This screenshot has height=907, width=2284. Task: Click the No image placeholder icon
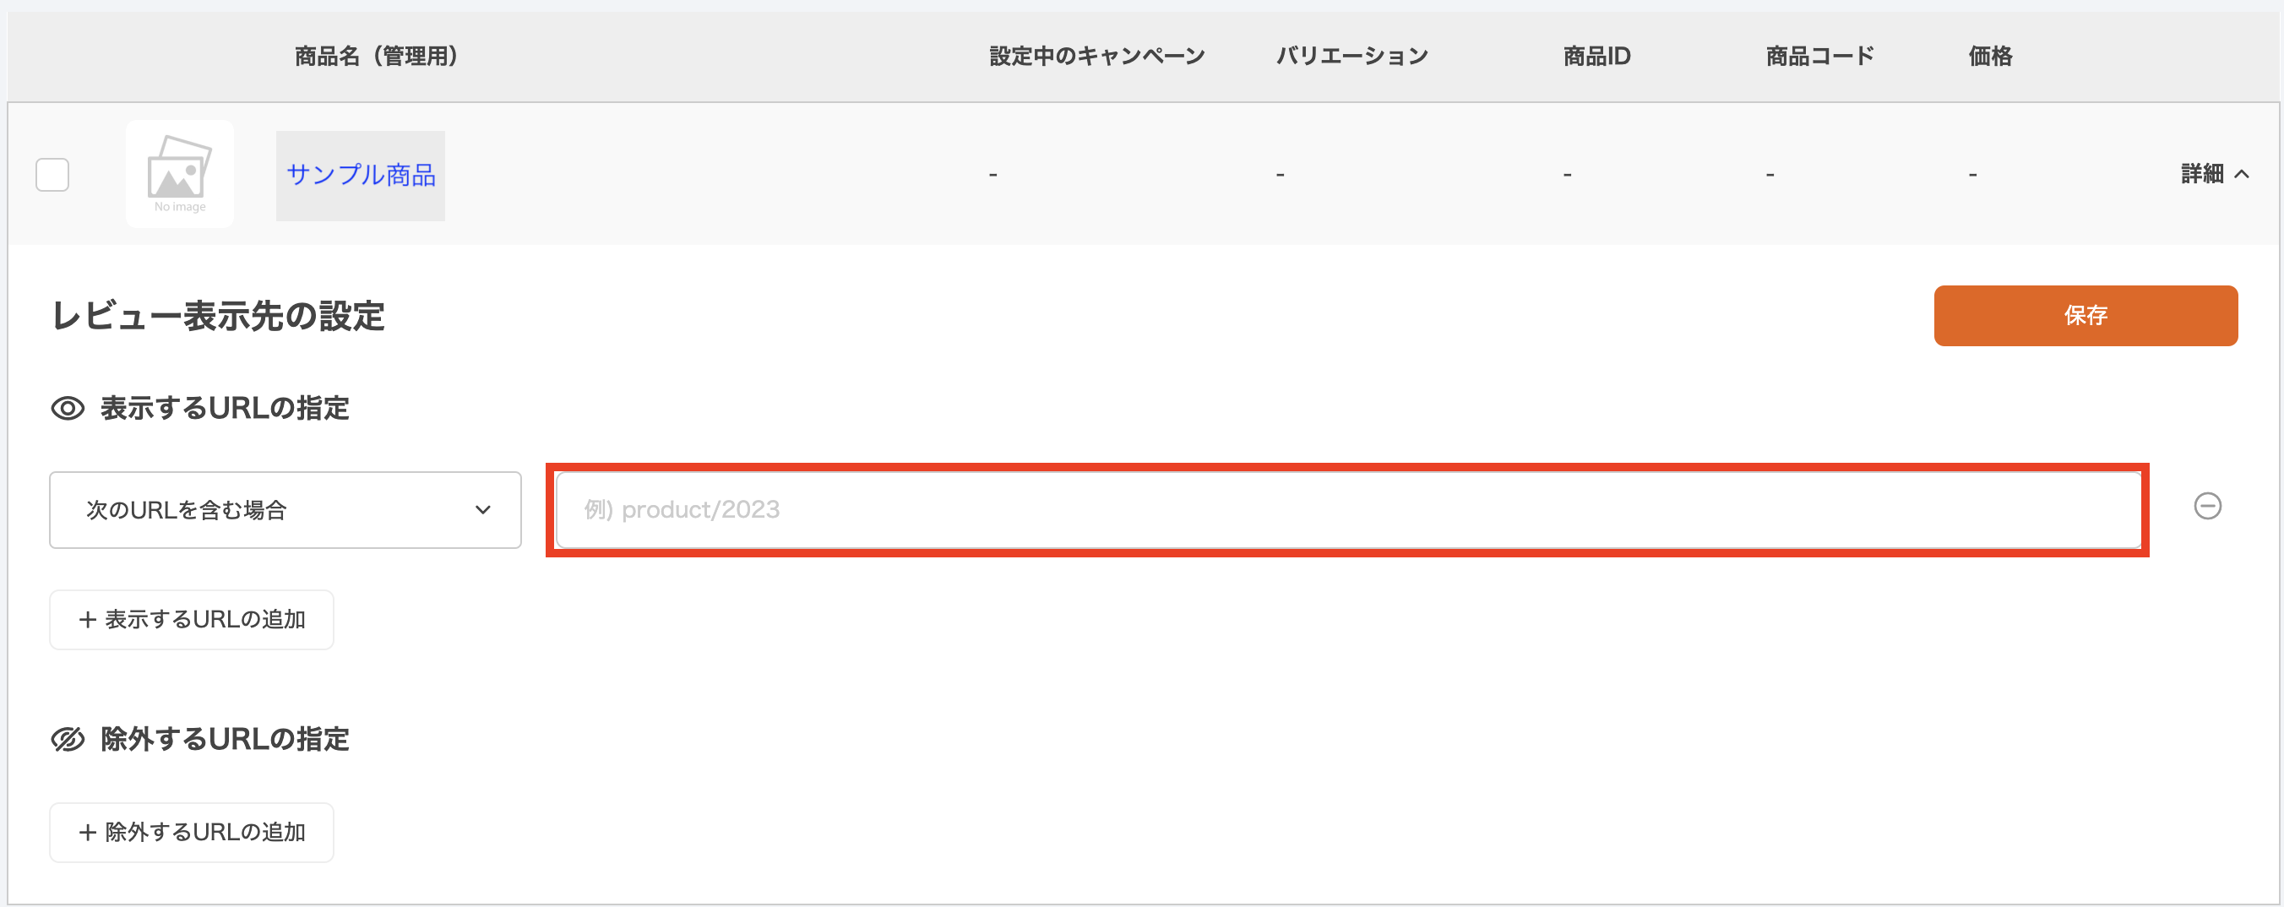(179, 173)
